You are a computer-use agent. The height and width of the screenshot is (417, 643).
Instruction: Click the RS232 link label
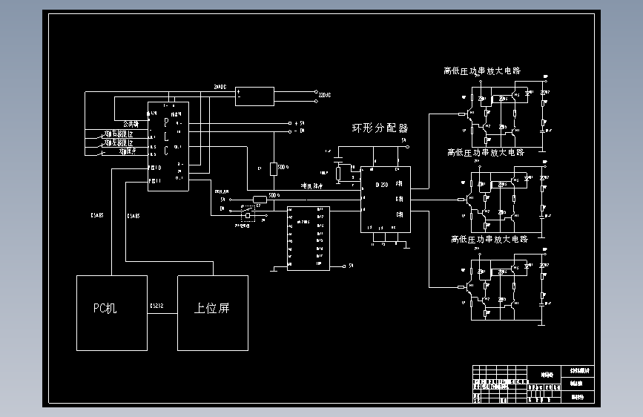(156, 306)
